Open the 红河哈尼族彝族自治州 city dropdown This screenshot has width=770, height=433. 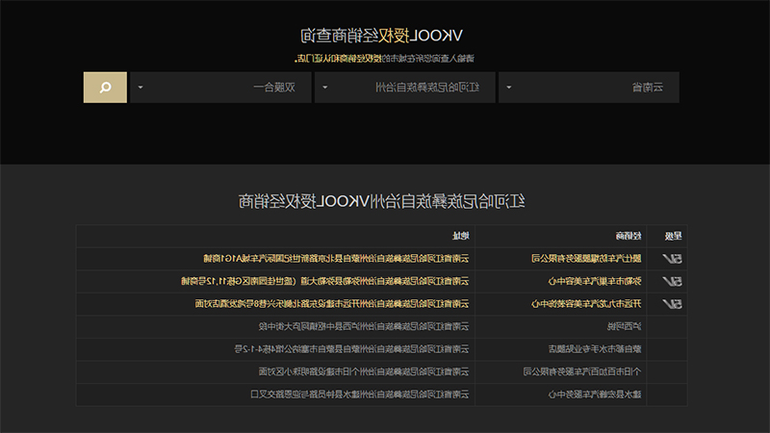(404, 88)
